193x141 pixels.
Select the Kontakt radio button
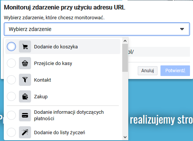[x=11, y=80]
